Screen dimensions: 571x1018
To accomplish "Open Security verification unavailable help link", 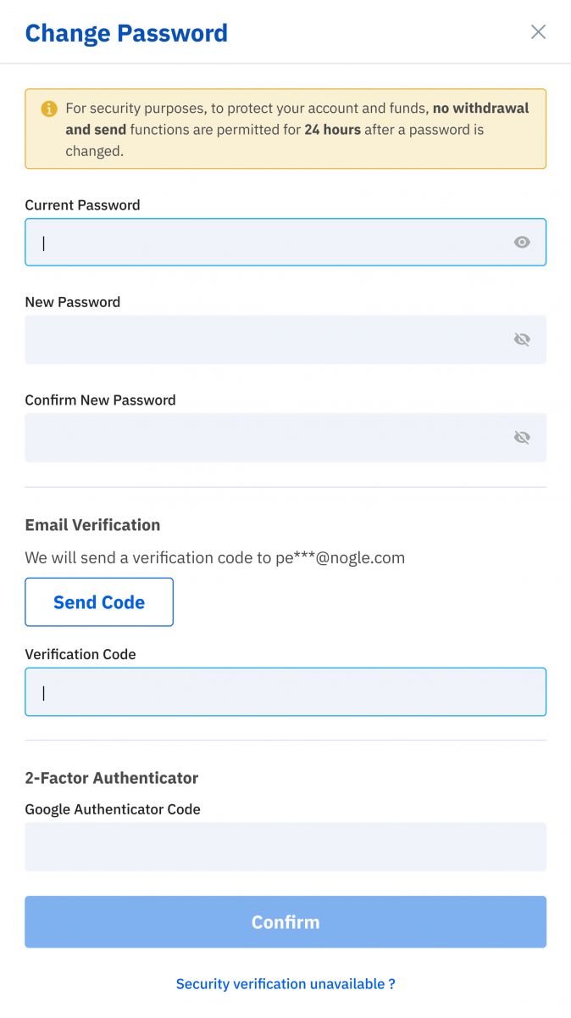I will pos(285,983).
